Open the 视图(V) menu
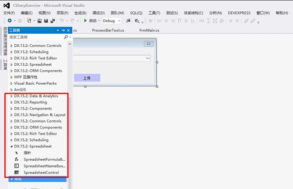This screenshot has height=189, width=293. 44,13
